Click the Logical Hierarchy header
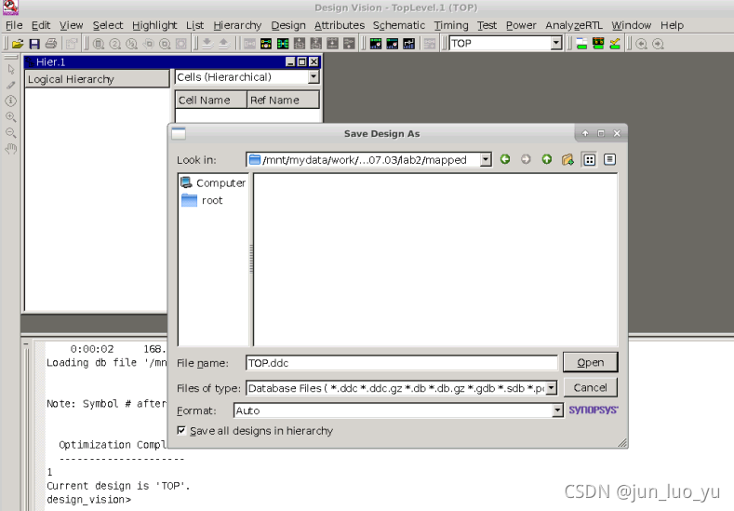734x511 pixels. (97, 79)
